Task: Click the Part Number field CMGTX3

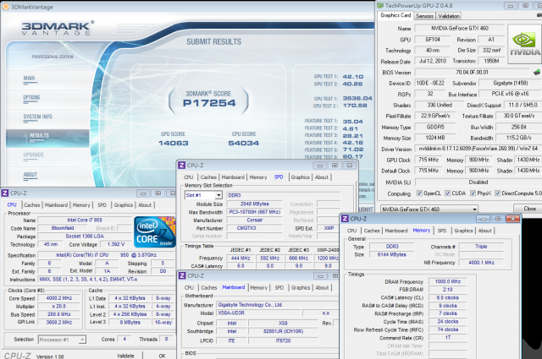Action: (254, 228)
